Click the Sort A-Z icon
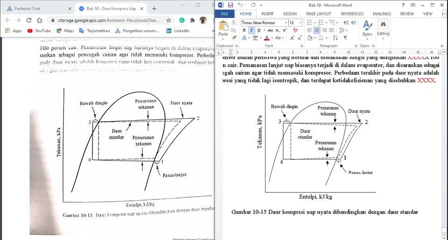Image resolution: width=448 pixels, height=240 pixels. point(335,38)
